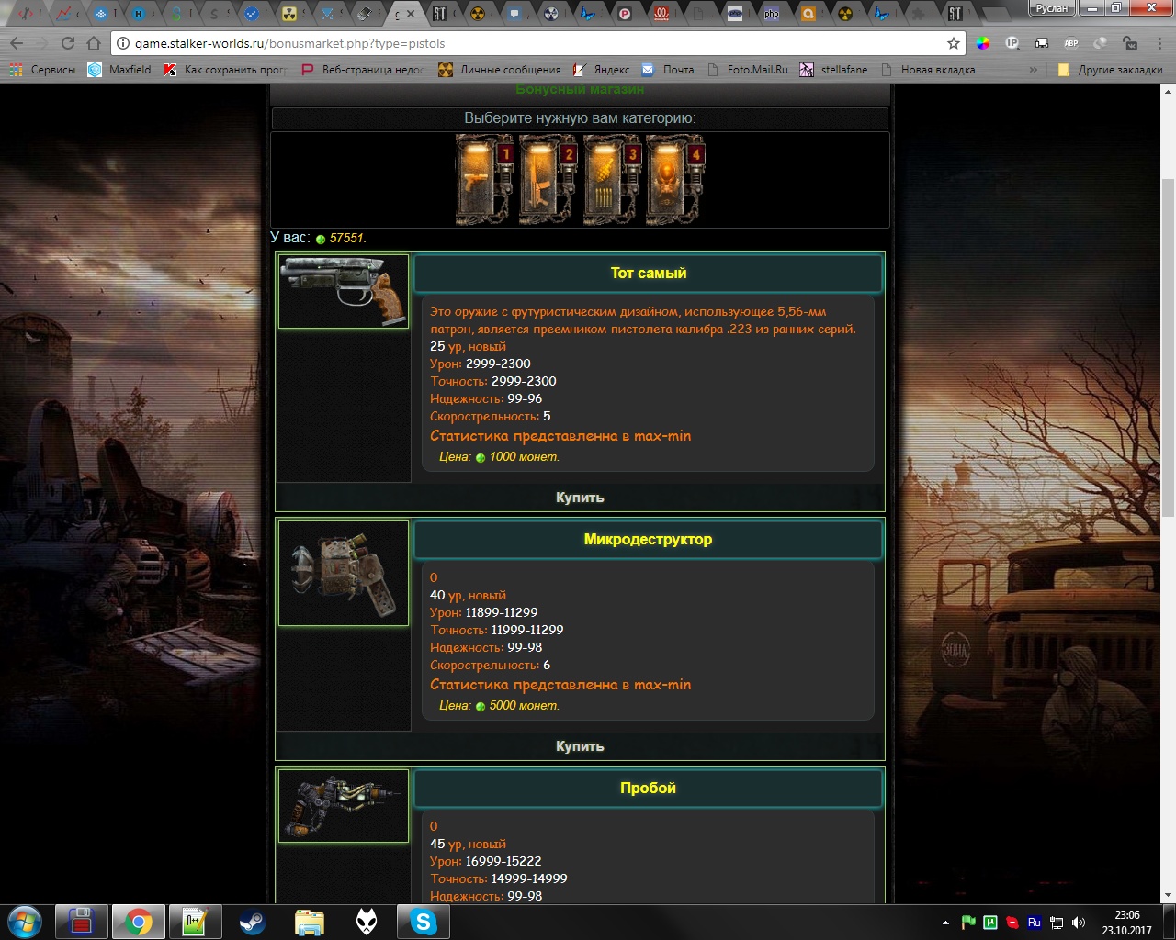
Task: Click the Пробой item title
Action: click(648, 788)
